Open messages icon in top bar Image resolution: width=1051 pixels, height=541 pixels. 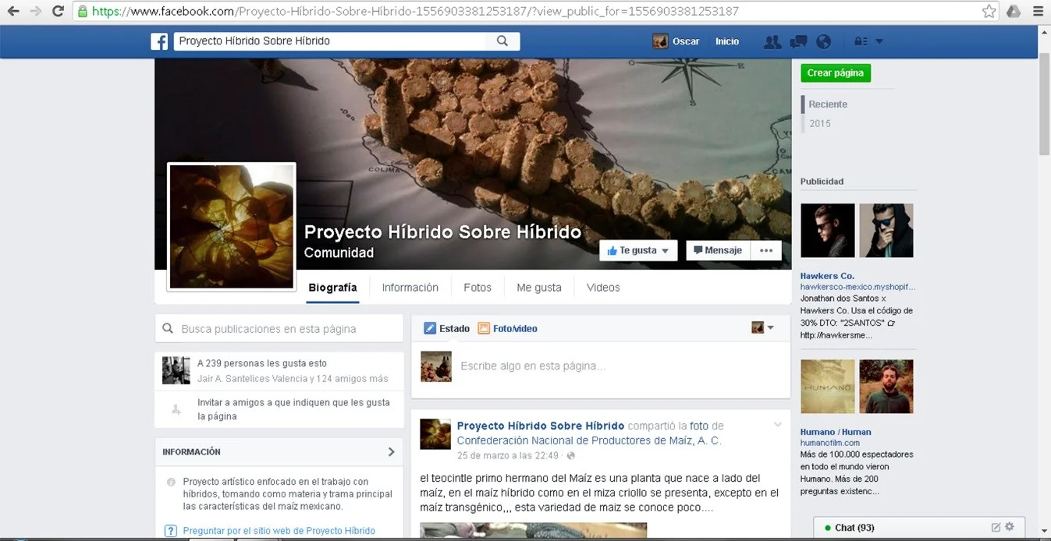(798, 41)
